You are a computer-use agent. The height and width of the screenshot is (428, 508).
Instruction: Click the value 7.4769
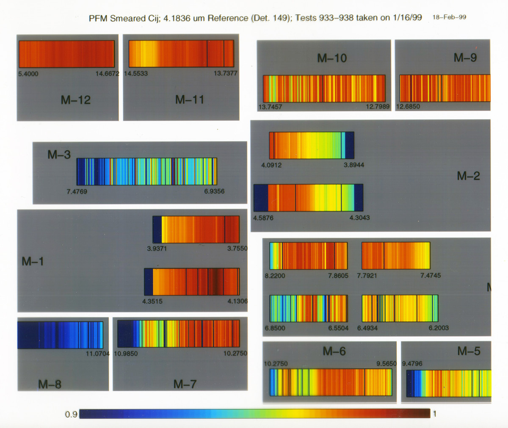coord(77,192)
